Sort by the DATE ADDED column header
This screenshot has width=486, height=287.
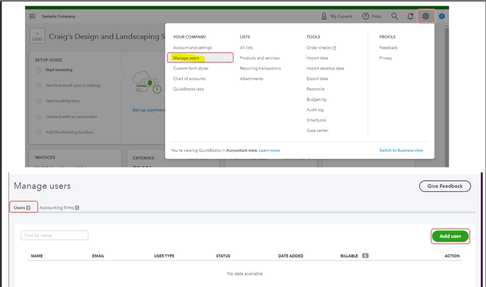pyautogui.click(x=291, y=256)
